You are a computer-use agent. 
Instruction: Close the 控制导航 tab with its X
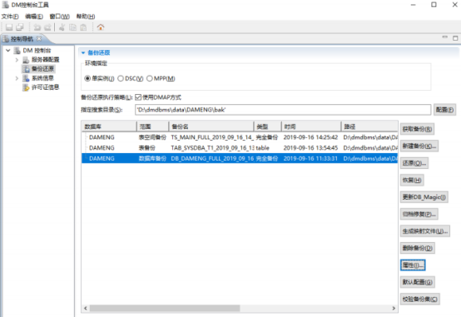click(x=39, y=39)
